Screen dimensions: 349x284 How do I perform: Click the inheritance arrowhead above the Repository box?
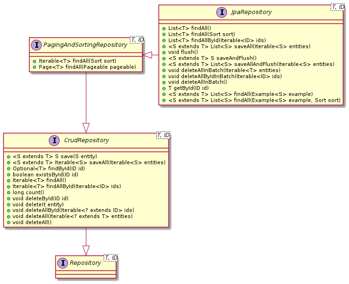86,250
